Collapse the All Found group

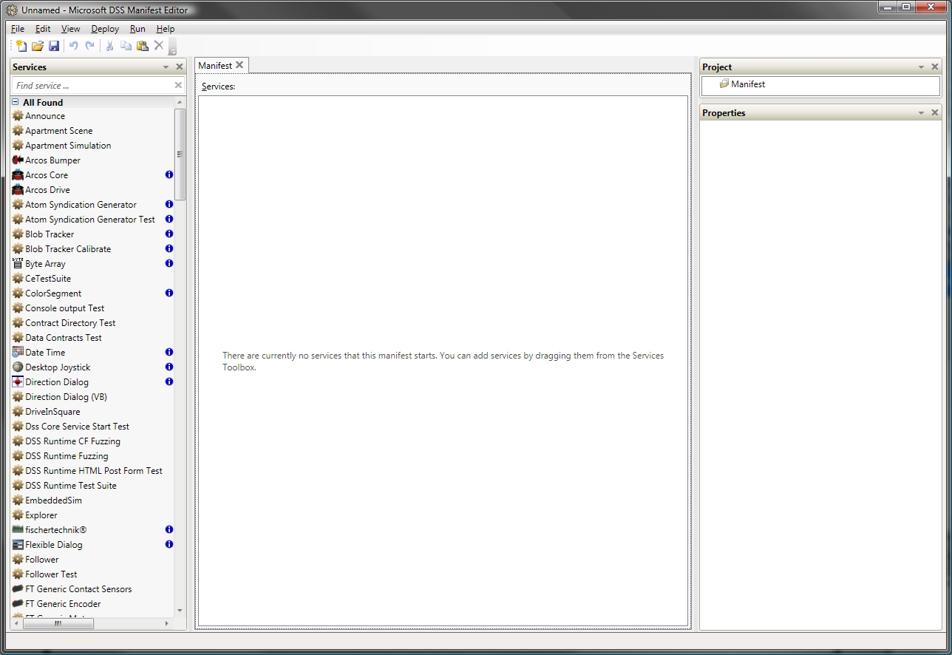16,103
